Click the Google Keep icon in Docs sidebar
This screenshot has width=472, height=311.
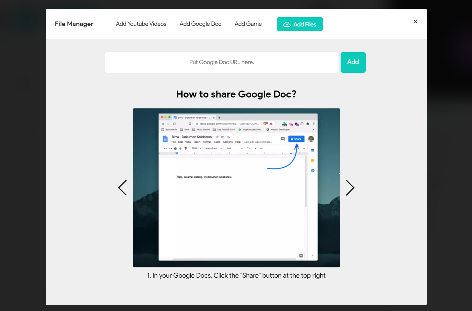(x=312, y=160)
